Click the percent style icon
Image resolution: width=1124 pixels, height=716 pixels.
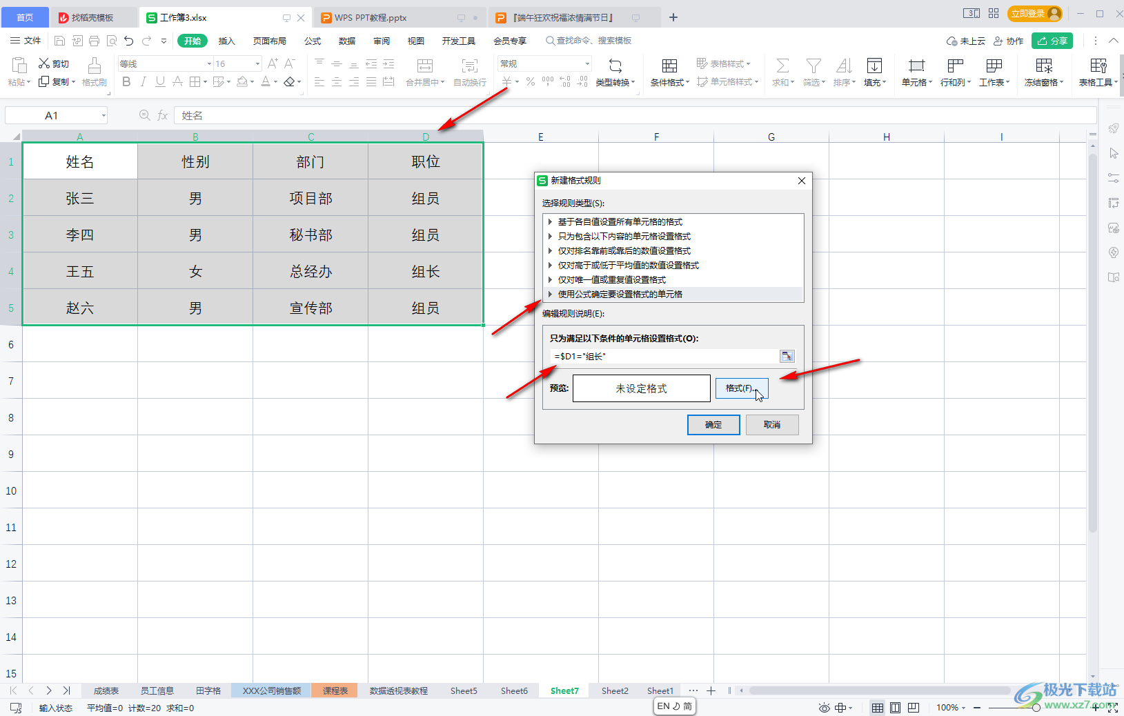[x=530, y=82]
